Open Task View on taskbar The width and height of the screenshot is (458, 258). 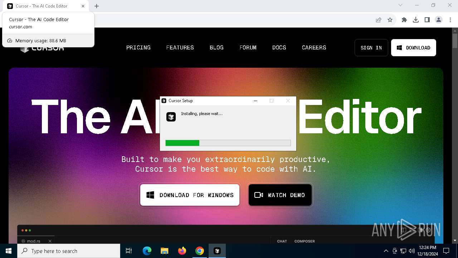129,251
